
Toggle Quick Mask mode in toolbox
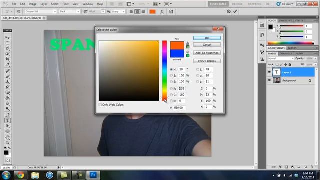point(7,161)
